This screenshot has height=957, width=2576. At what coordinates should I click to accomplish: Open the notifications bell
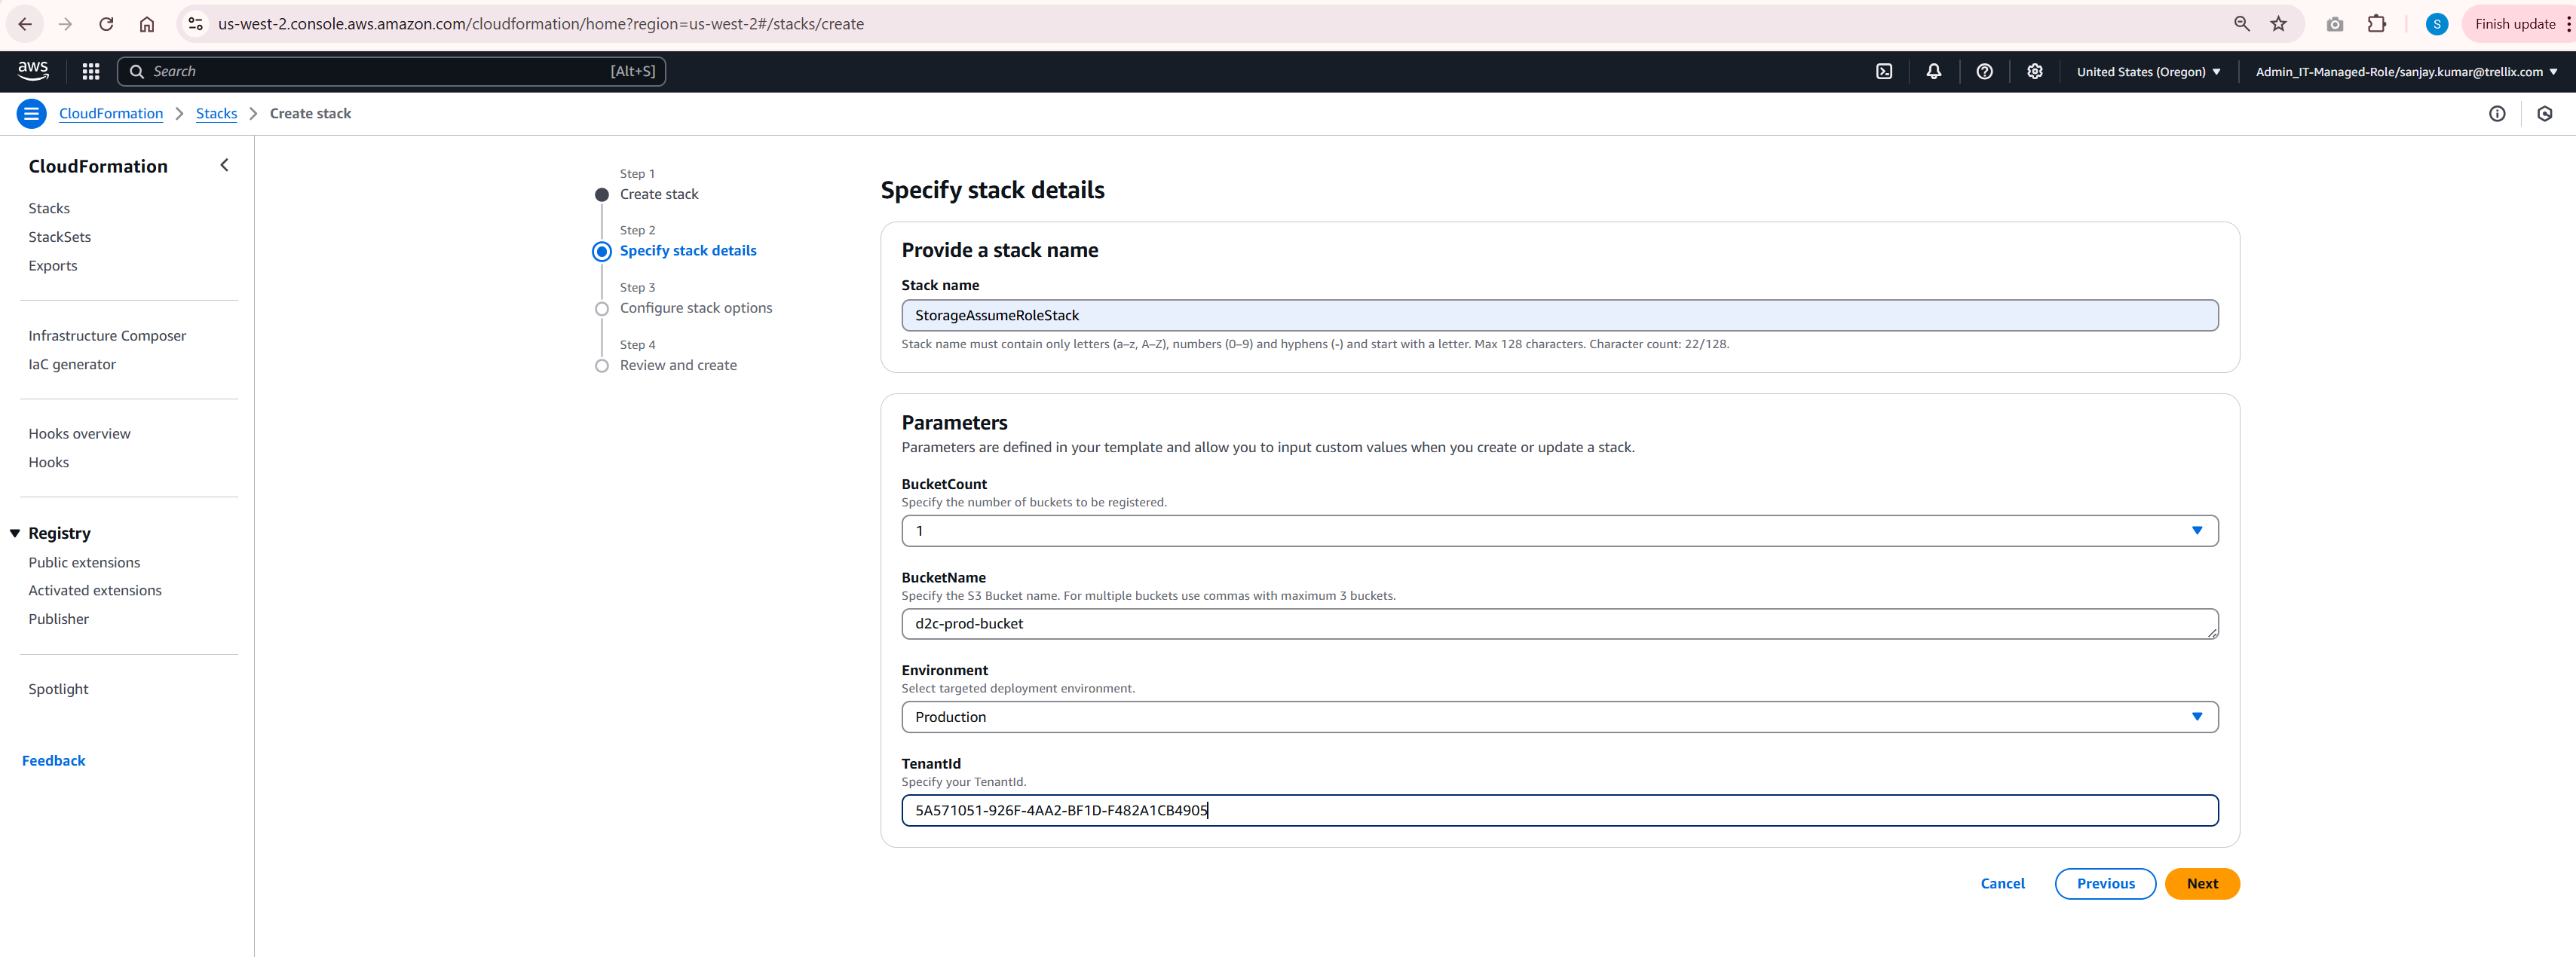(x=1933, y=71)
